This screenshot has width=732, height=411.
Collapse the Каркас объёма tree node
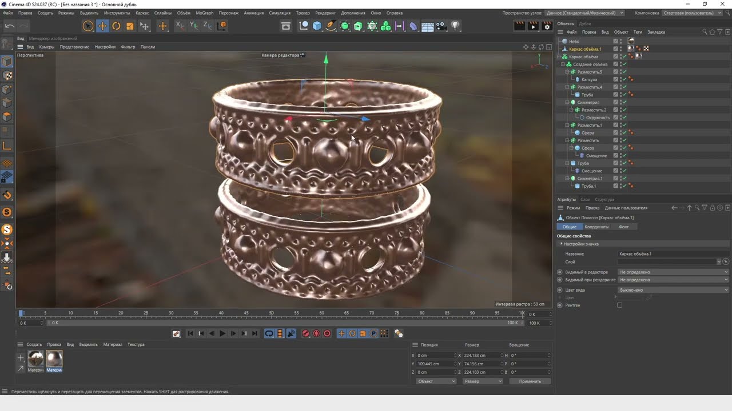[x=559, y=57]
